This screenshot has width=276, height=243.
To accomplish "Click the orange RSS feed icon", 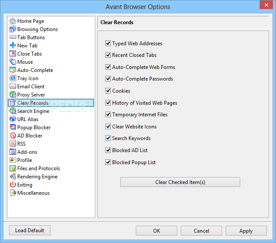I will 13,143.
